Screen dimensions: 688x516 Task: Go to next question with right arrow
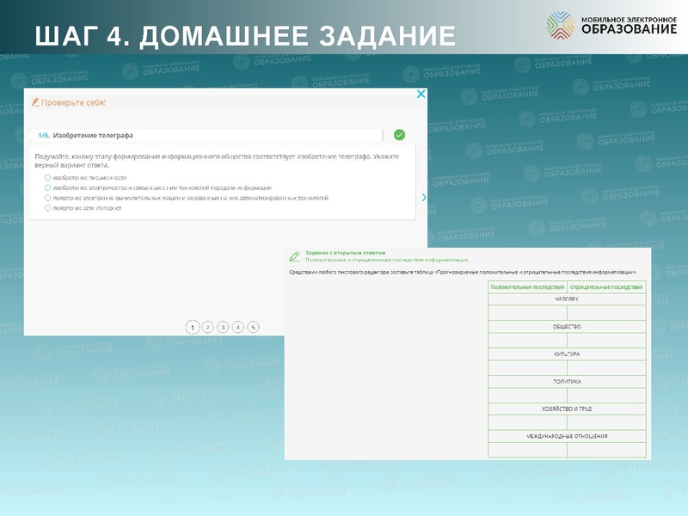tap(423, 198)
